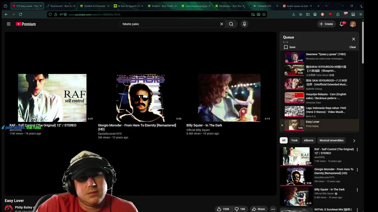378x212 pixels.
Task: Switch to the Audio issues on kick tab
Action: [297, 6]
